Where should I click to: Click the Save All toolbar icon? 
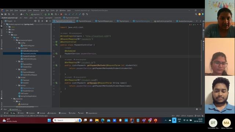(x=6, y=14)
